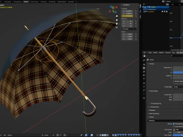183x137 pixels.
Task: Toggle camera view icon in viewport
Action: (x=117, y=24)
